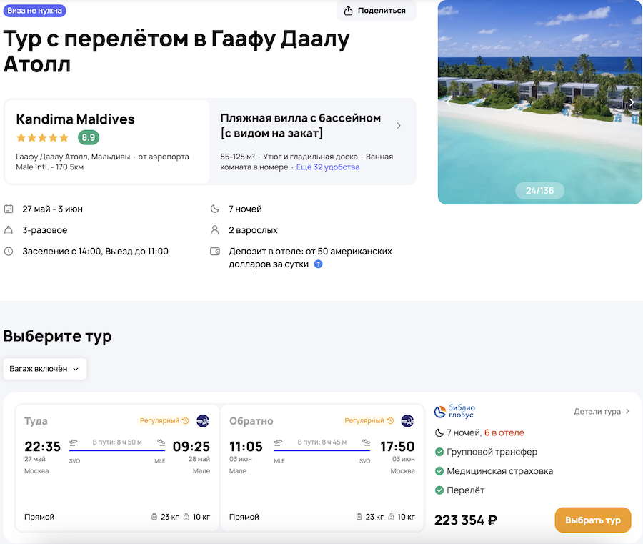The width and height of the screenshot is (643, 544).
Task: Click the Kandima Maldives hotel card
Action: pos(107,141)
